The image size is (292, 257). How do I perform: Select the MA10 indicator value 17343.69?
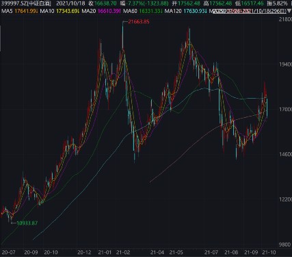[x=68, y=11]
